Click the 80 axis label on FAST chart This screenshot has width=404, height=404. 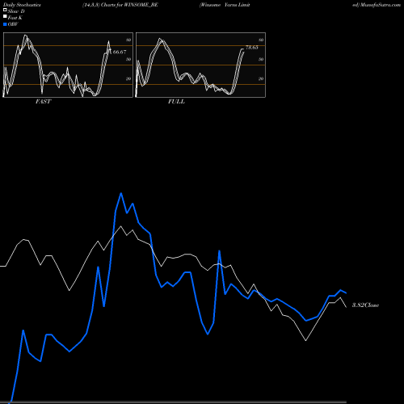click(x=128, y=40)
